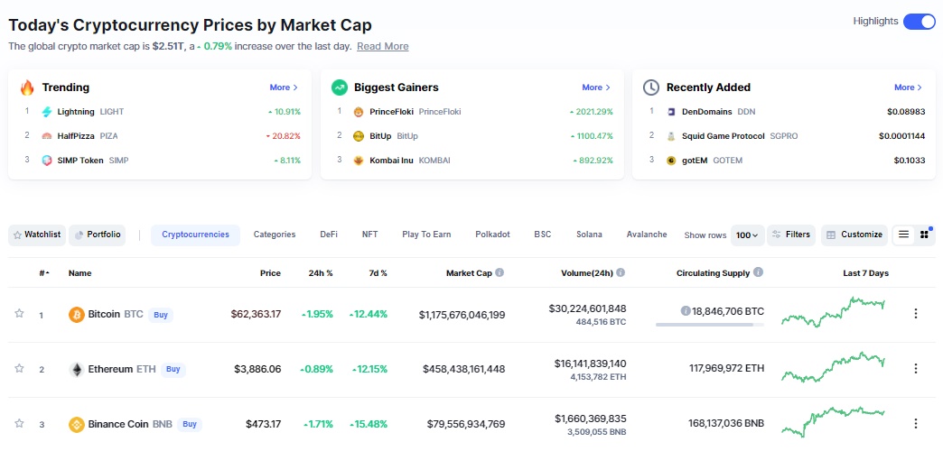Sort by the Name column header
Screen dimensions: 943x451
point(80,273)
